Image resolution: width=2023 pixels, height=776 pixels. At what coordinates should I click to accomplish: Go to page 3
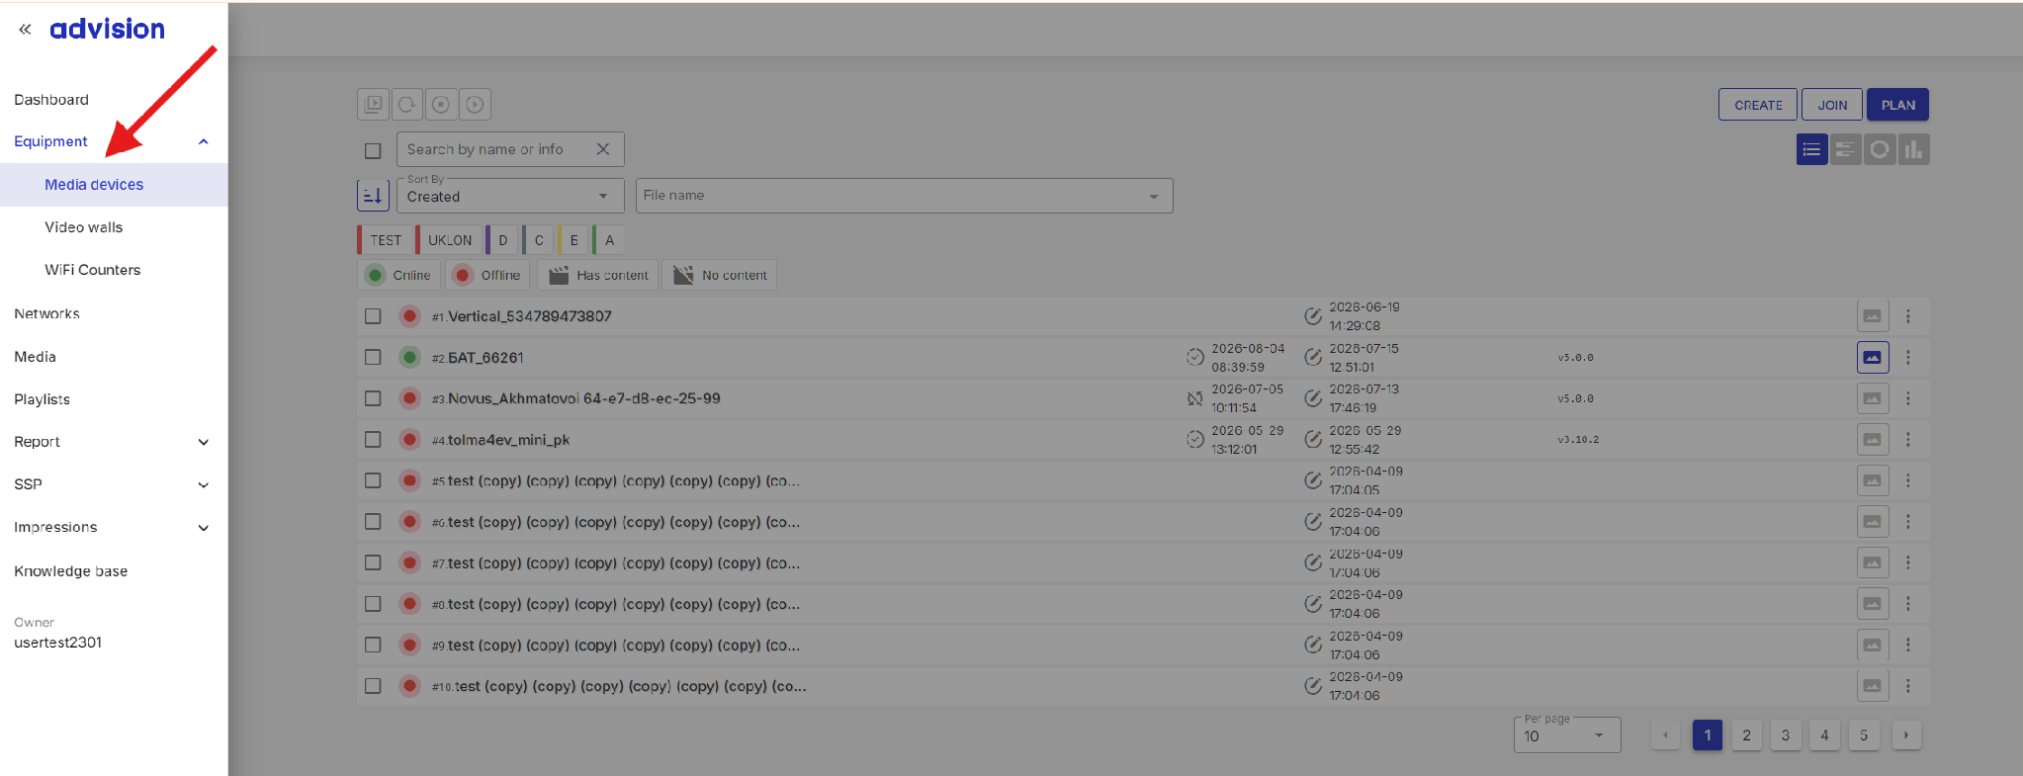coord(1786,735)
